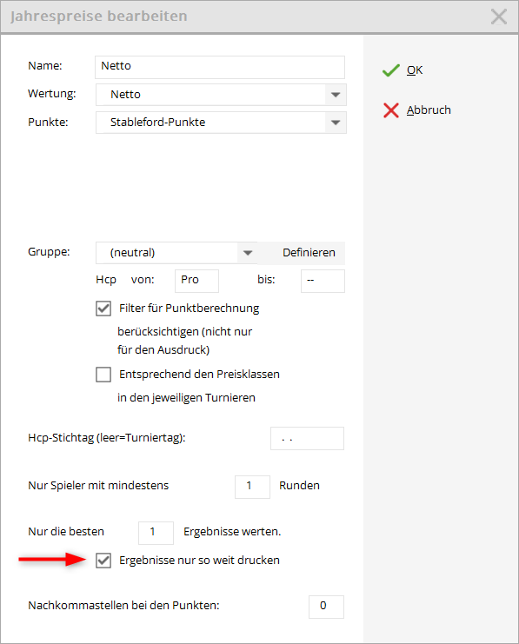Uncheck Ergebnisse nur so weit drucken
519x644 pixels.
[103, 561]
